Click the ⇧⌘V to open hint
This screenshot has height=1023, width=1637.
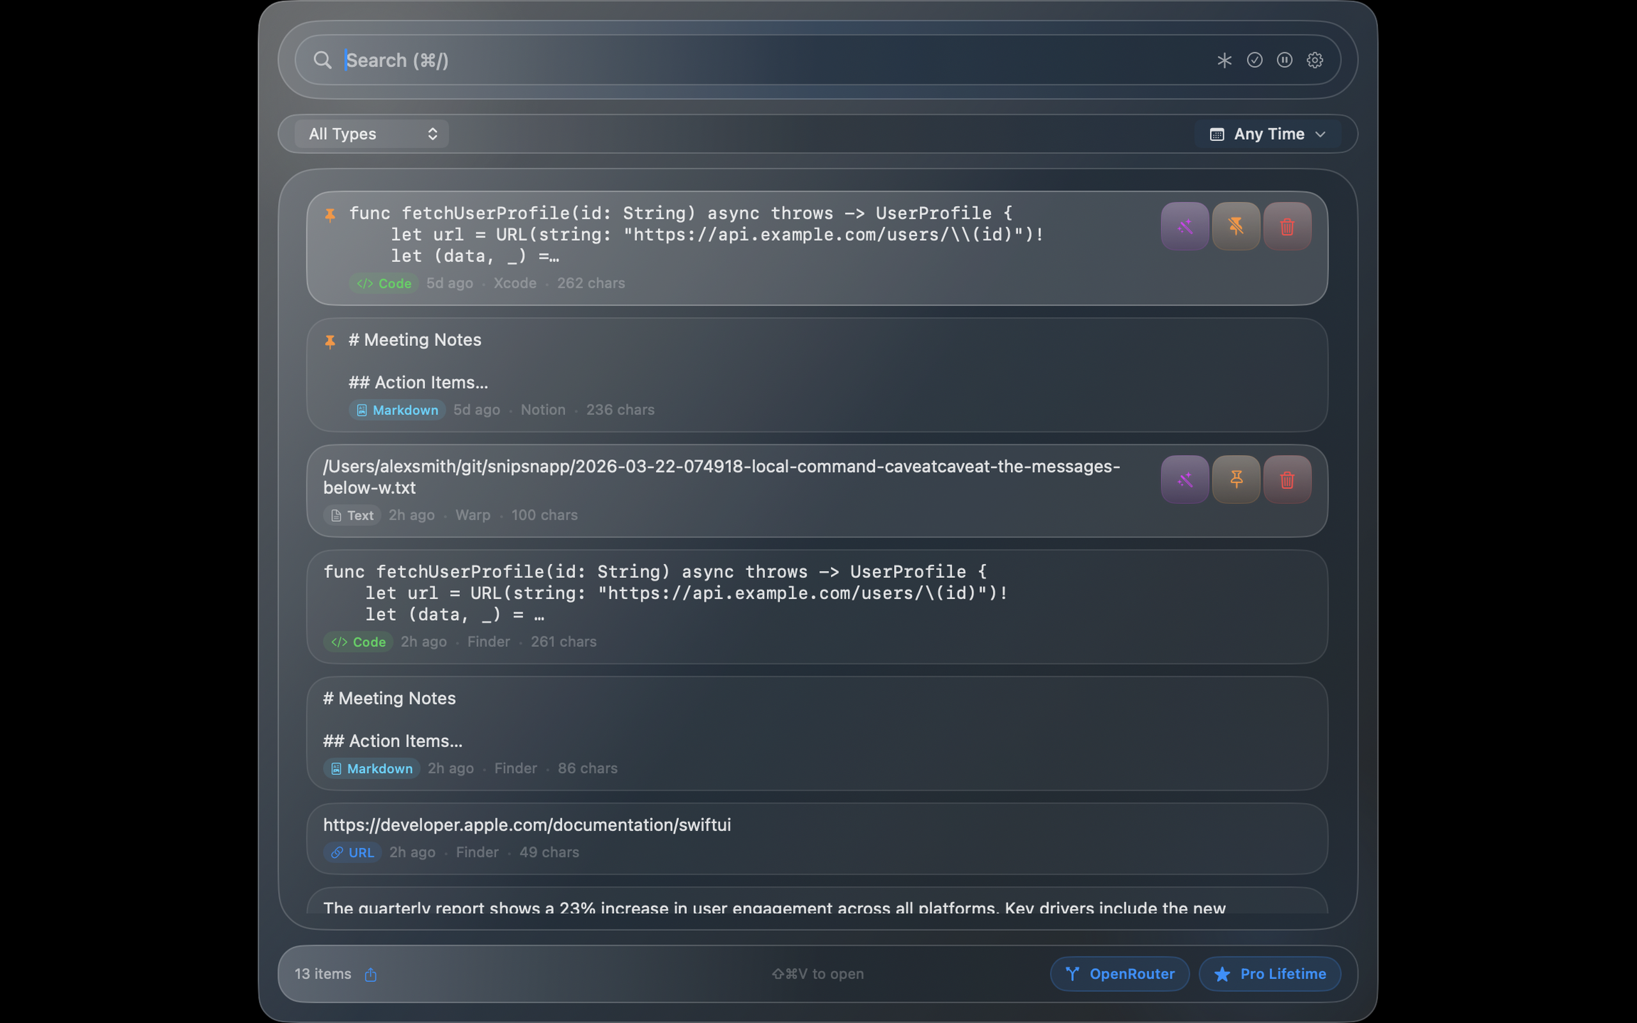point(818,974)
